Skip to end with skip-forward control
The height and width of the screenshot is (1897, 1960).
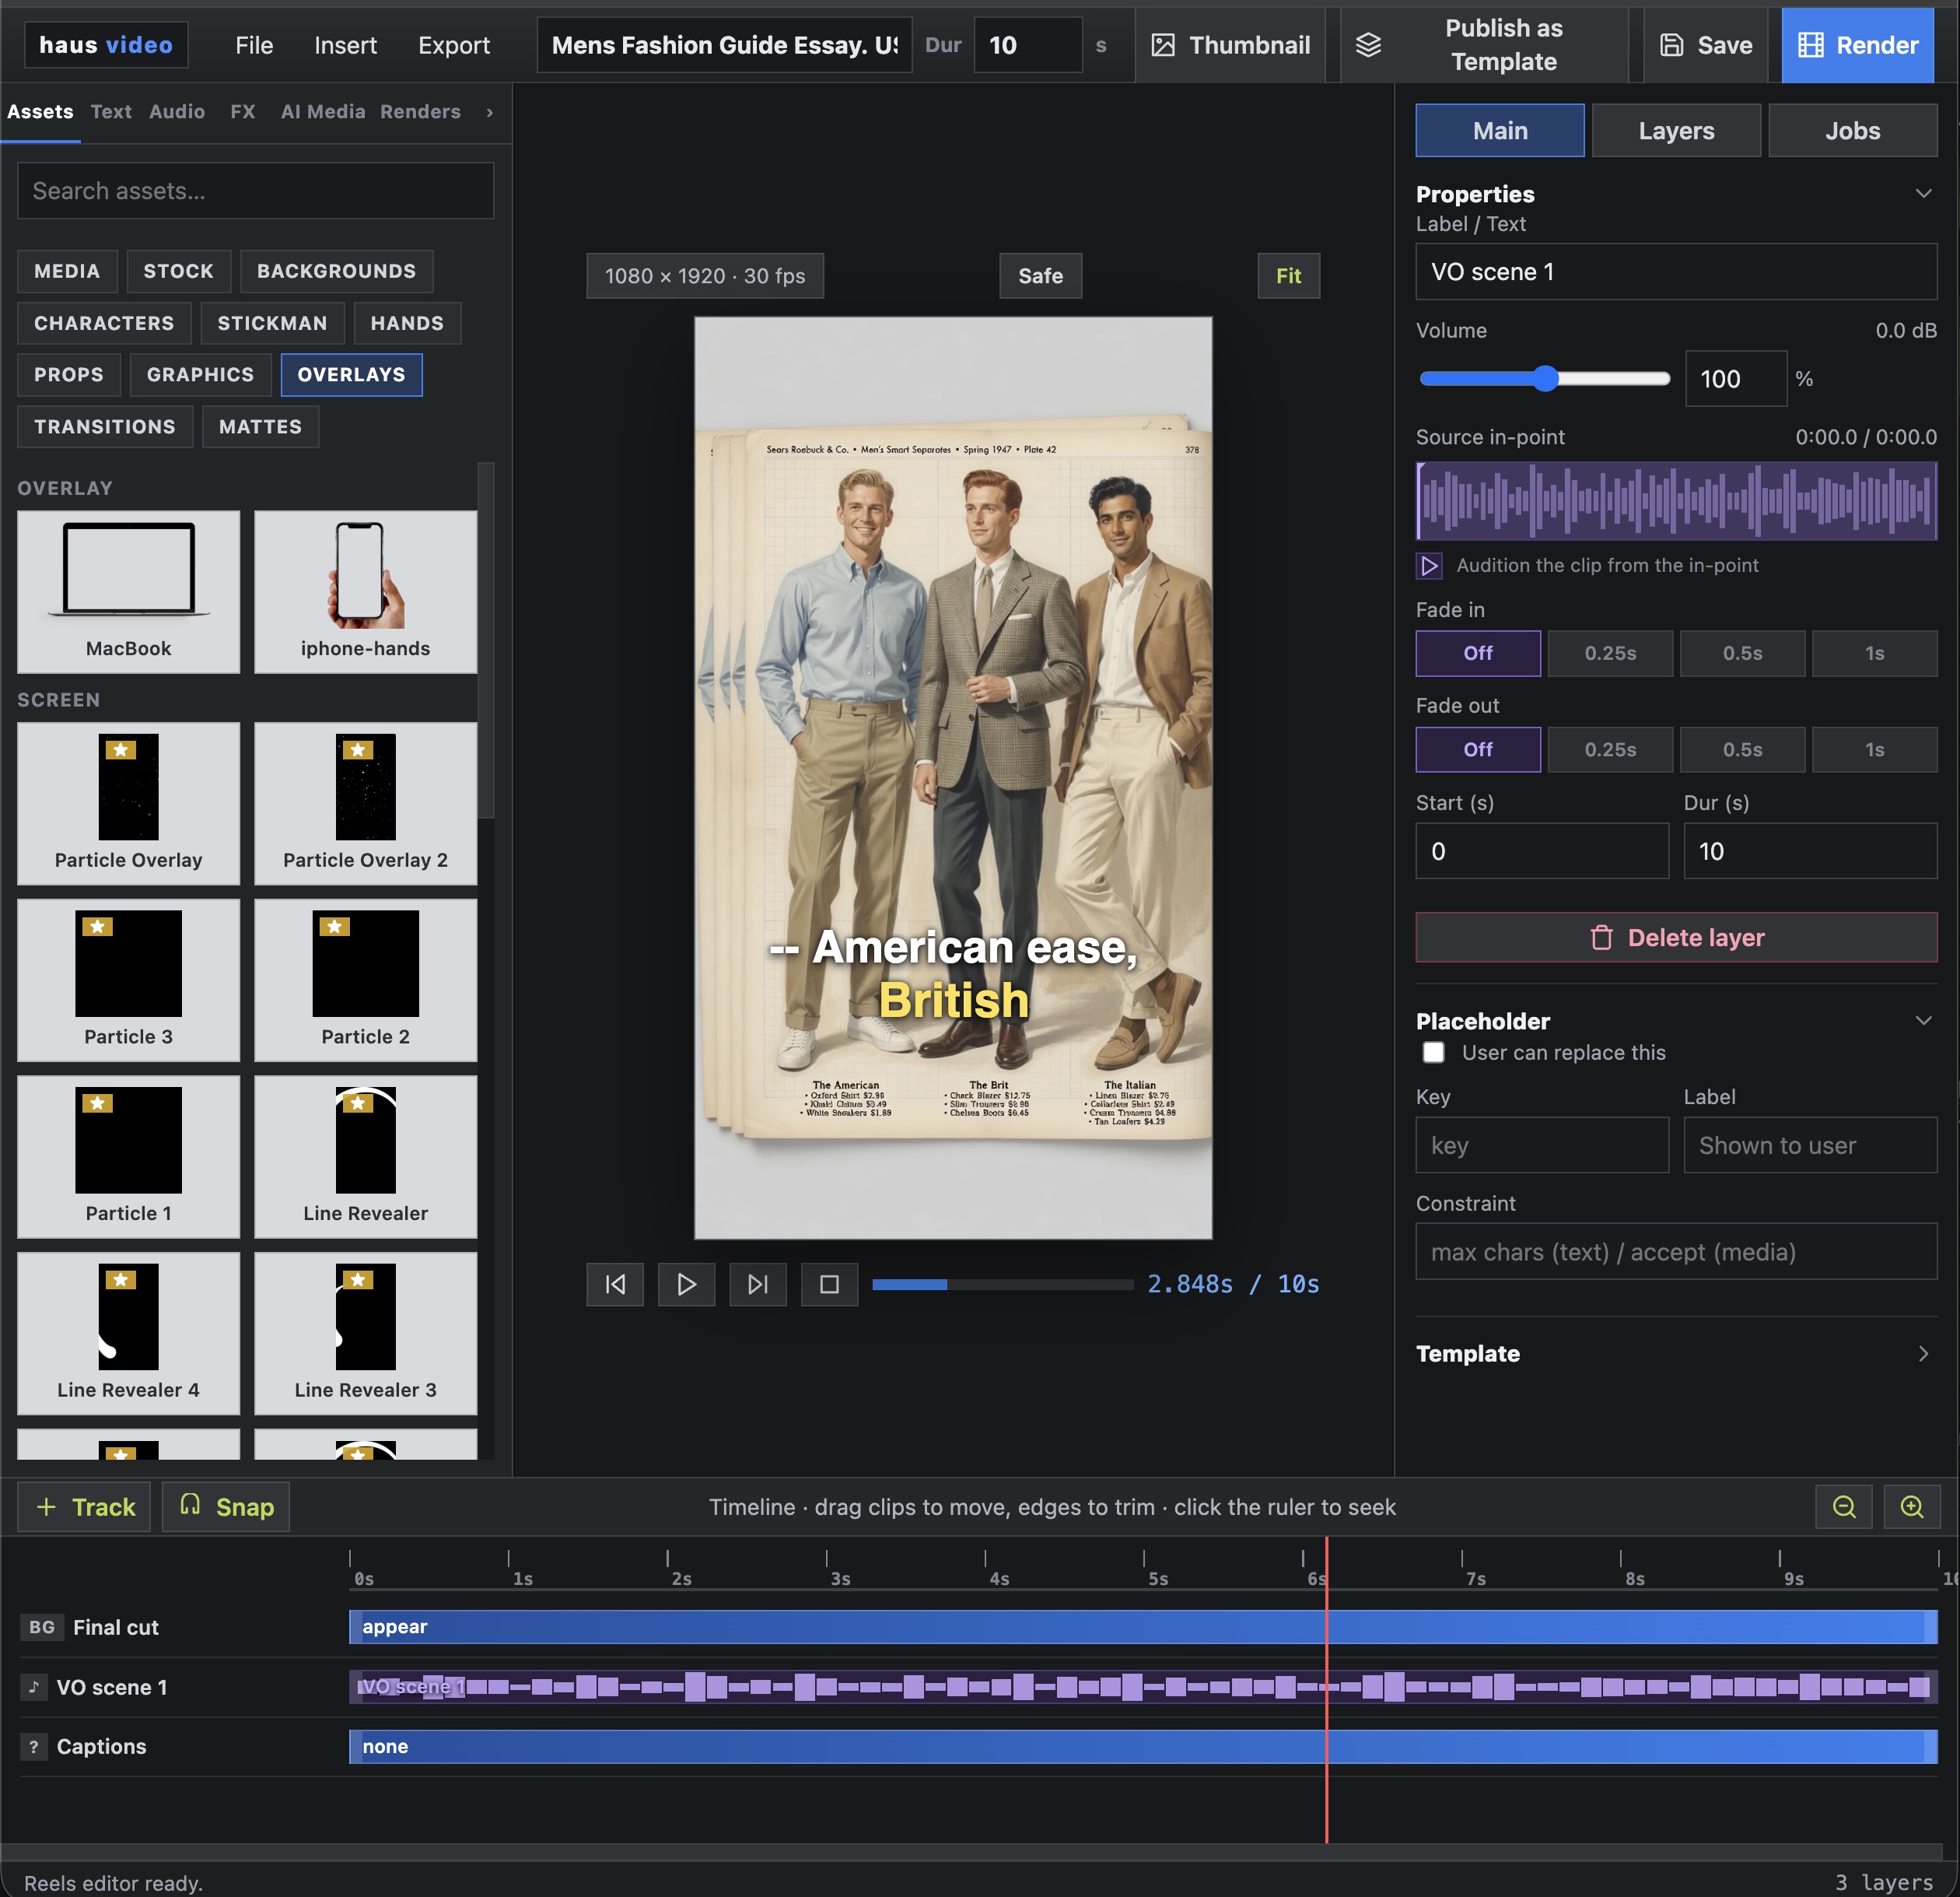[758, 1284]
